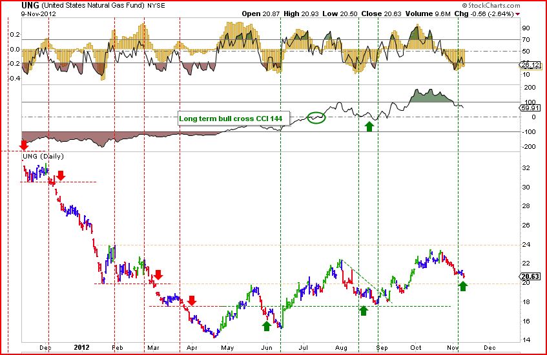
Task: Click the Jun label on time axis
Action: tap(267, 347)
